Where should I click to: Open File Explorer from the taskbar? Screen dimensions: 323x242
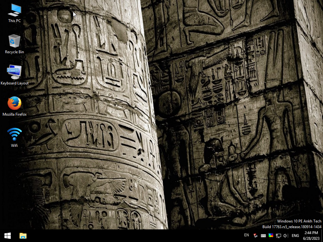23,236
